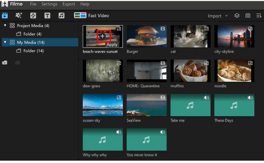
Task: Click the image type icon on cat
Action: pyautogui.click(x=207, y=28)
